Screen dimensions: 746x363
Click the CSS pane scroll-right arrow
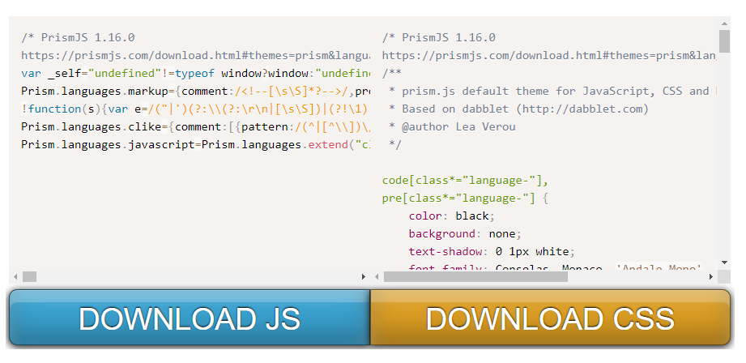click(711, 276)
